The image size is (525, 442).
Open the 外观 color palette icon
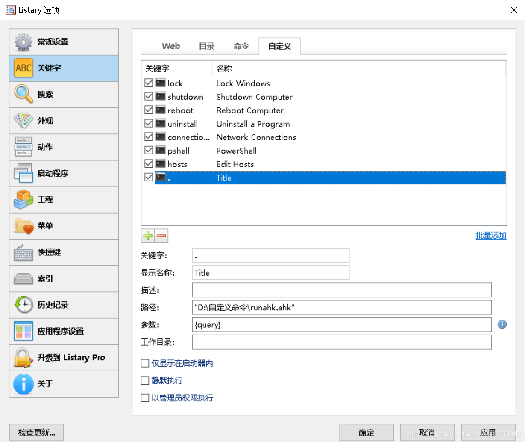coord(23,121)
